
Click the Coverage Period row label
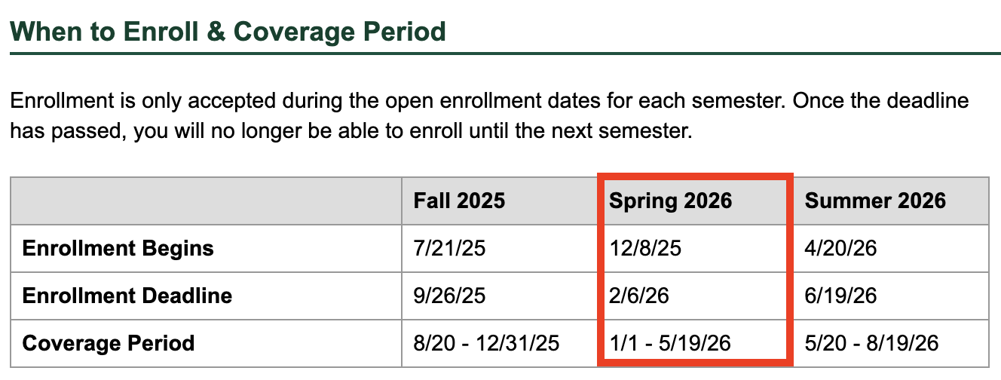tap(109, 343)
